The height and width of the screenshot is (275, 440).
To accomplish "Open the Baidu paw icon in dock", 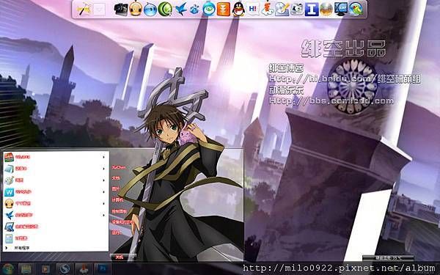I will (194, 9).
